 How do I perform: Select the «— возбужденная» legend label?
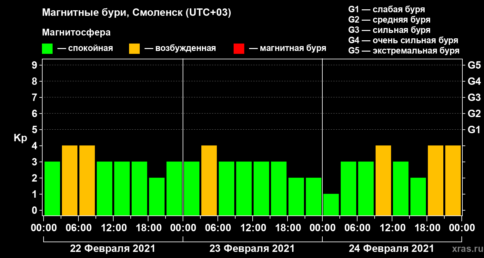coord(180,48)
